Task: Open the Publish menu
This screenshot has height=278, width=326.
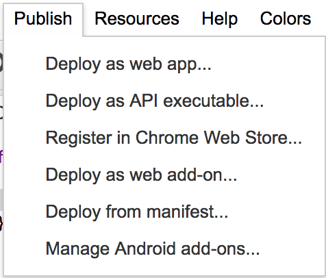Action: pyautogui.click(x=43, y=19)
